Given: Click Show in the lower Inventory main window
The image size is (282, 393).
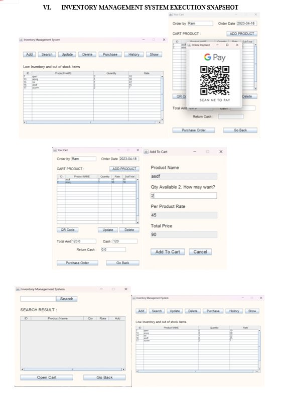Looking at the screenshot, I should pos(252,311).
